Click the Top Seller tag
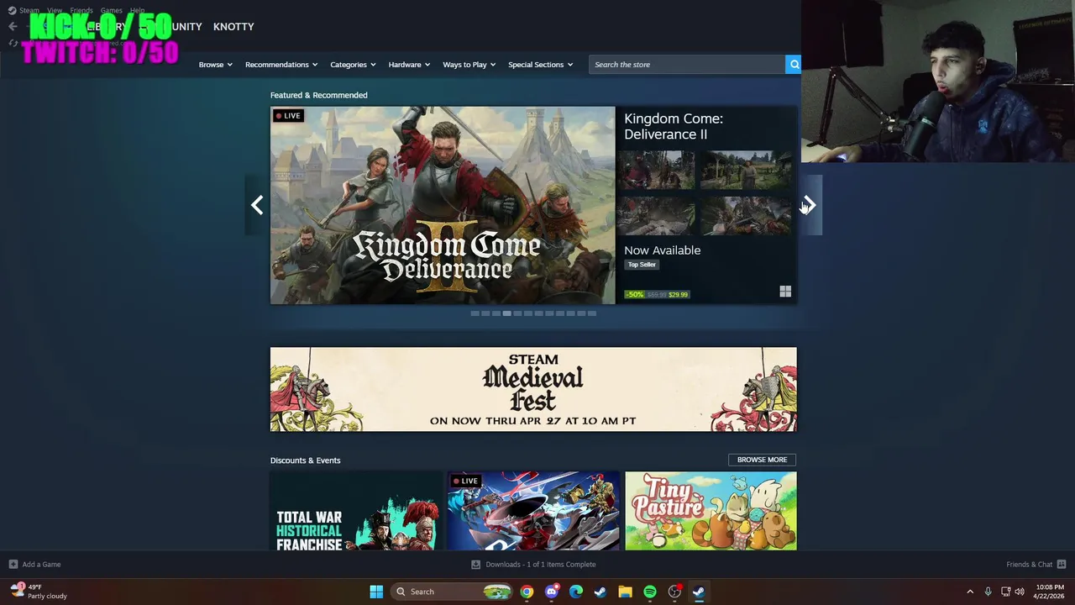This screenshot has width=1075, height=605. (x=642, y=265)
